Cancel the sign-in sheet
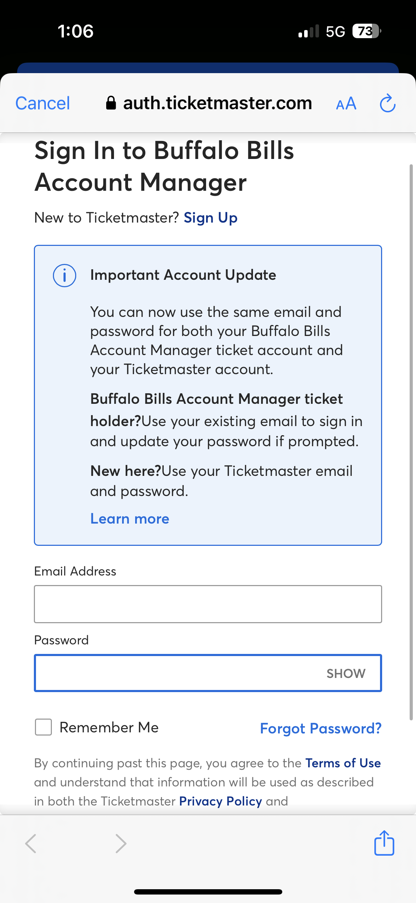The height and width of the screenshot is (903, 416). [x=43, y=104]
